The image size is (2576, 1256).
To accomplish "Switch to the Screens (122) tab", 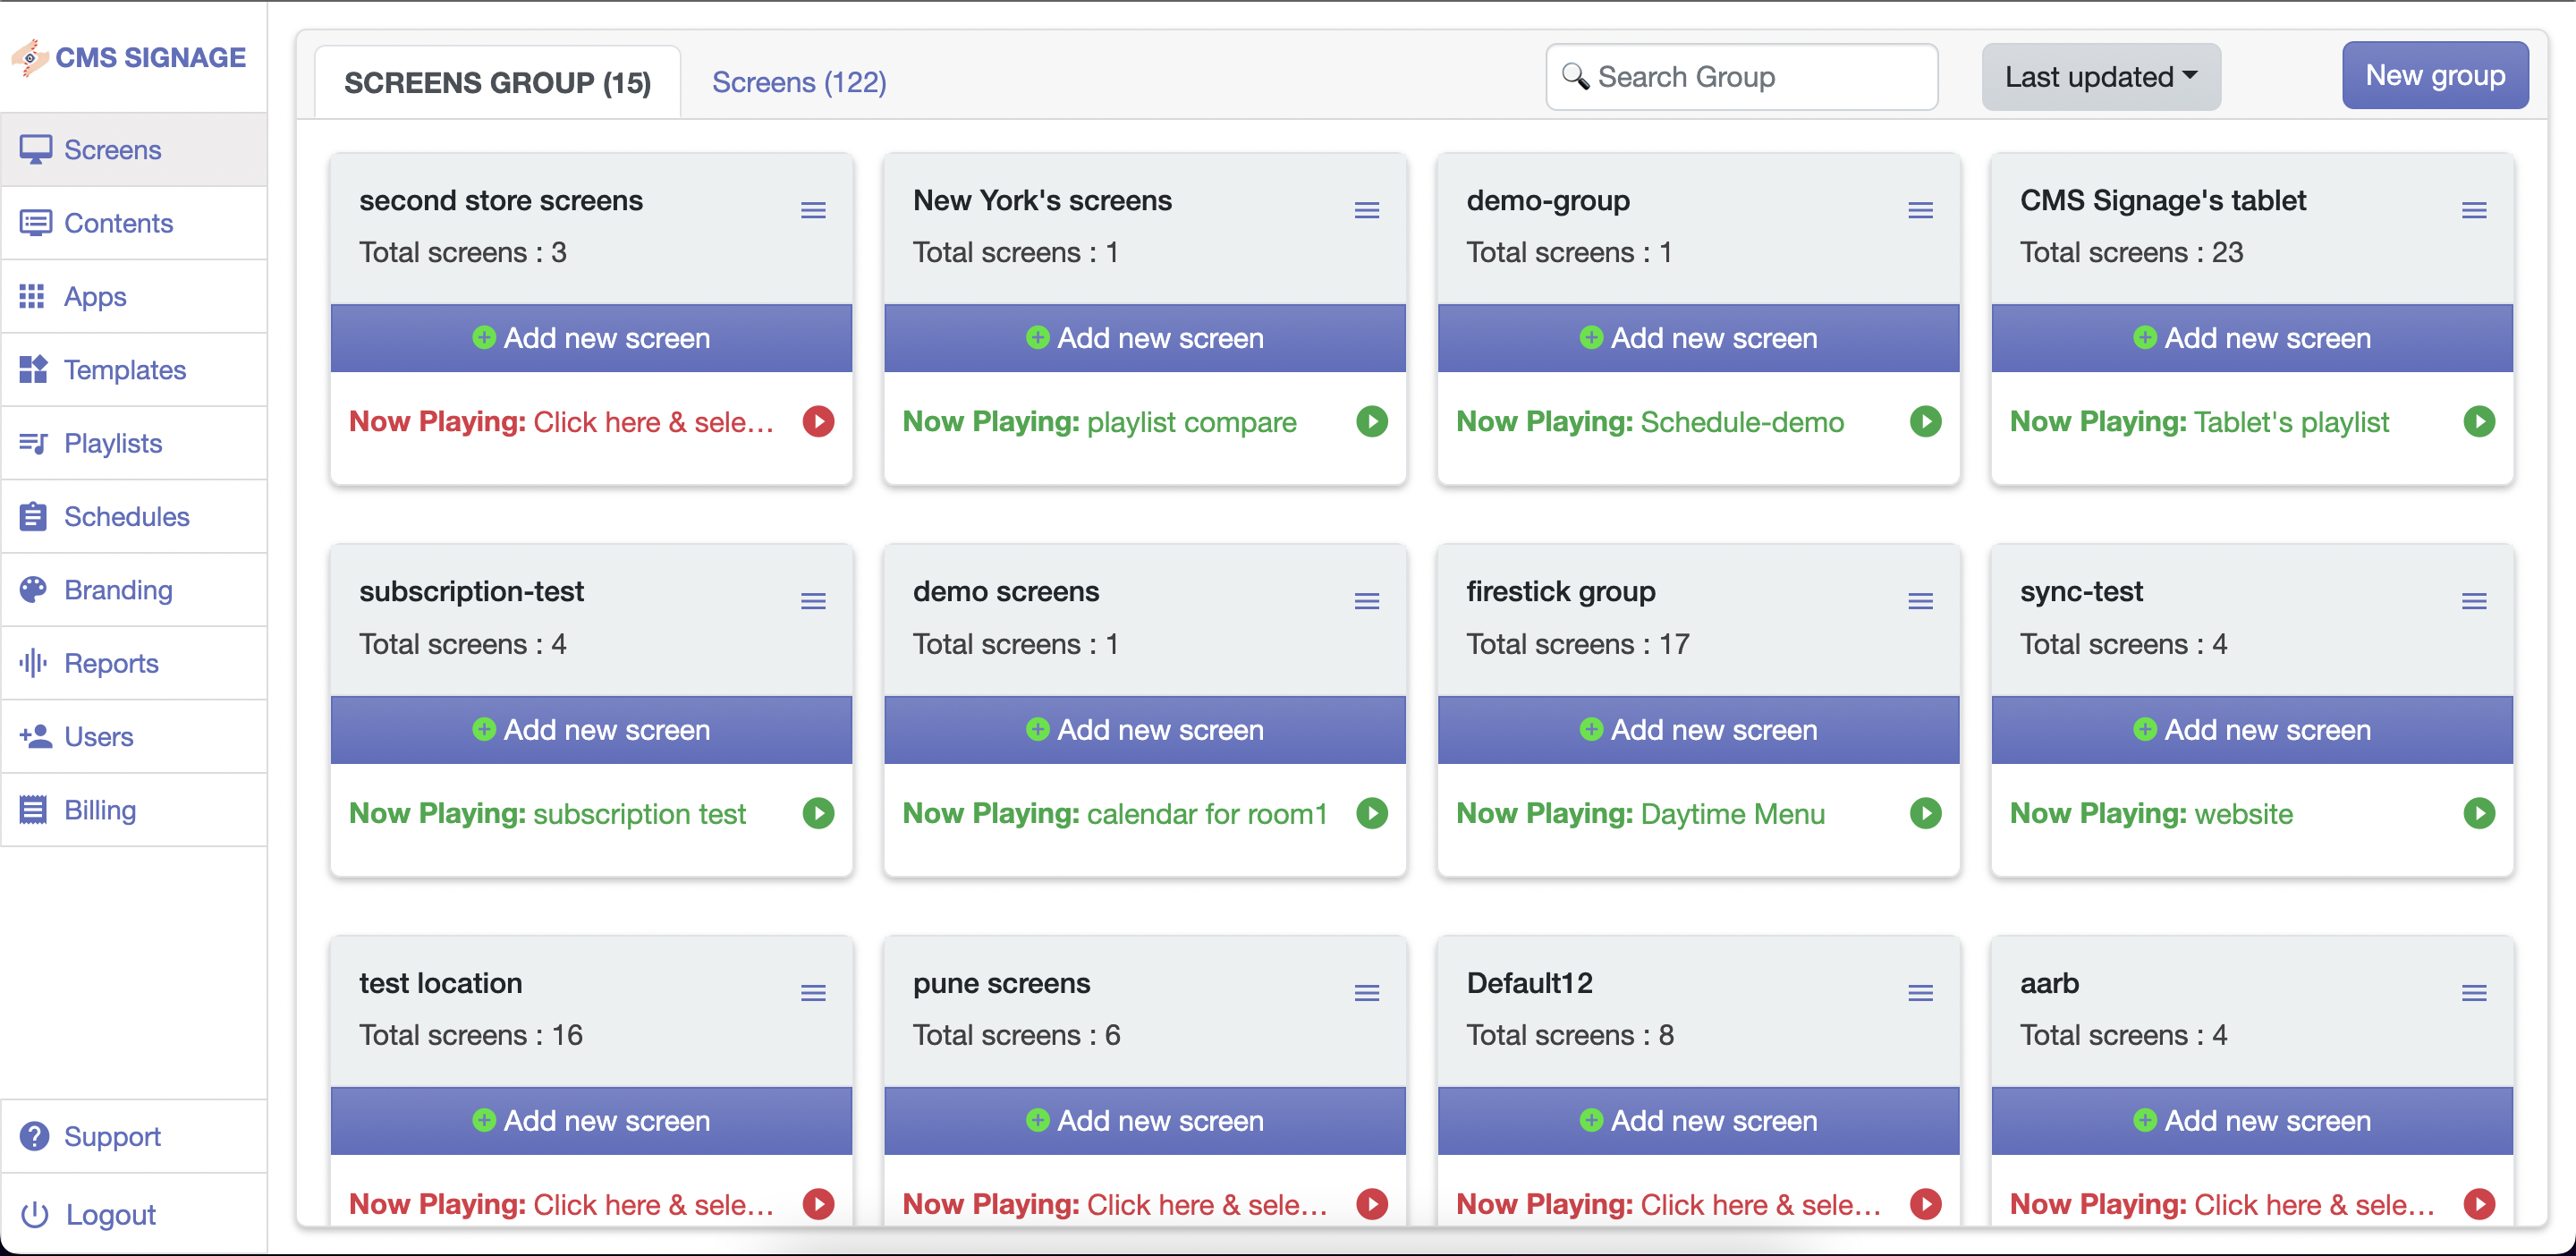I will (x=799, y=82).
